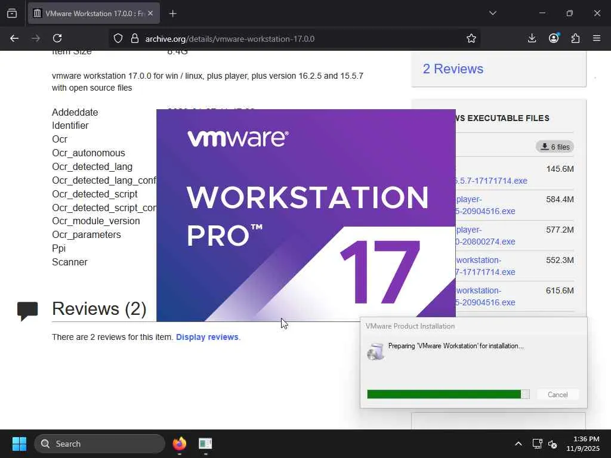Viewport: 611px width, 458px height.
Task: Show hidden system tray icons
Action: point(519,444)
